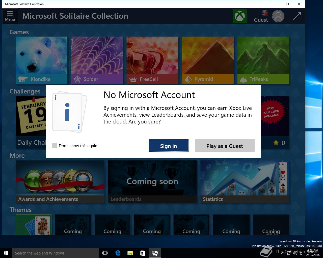Open the Leaderboards coming soon tile
The height and width of the screenshot is (258, 323).
coord(152,182)
